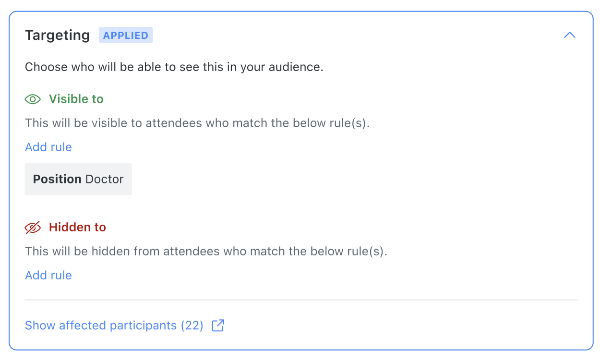Viewport: 600px width, 361px height.
Task: Click the green eye Visible to icon
Action: 33,99
